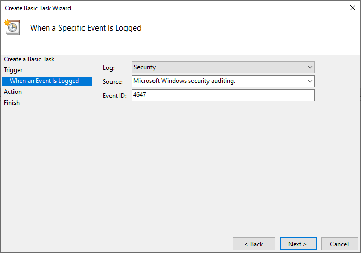Expand the Source dropdown arrow
Viewport: 361px width, 253px height.
[x=310, y=81]
